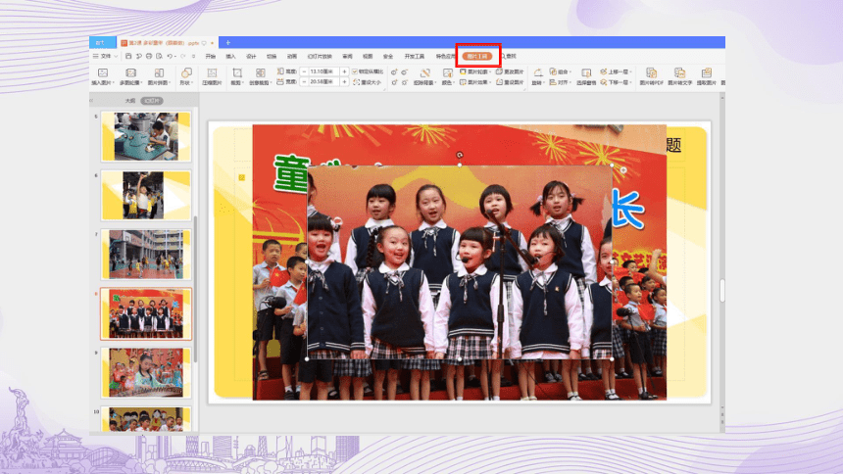Open the 文件 file menu dropdown
843x474 pixels.
(105, 56)
